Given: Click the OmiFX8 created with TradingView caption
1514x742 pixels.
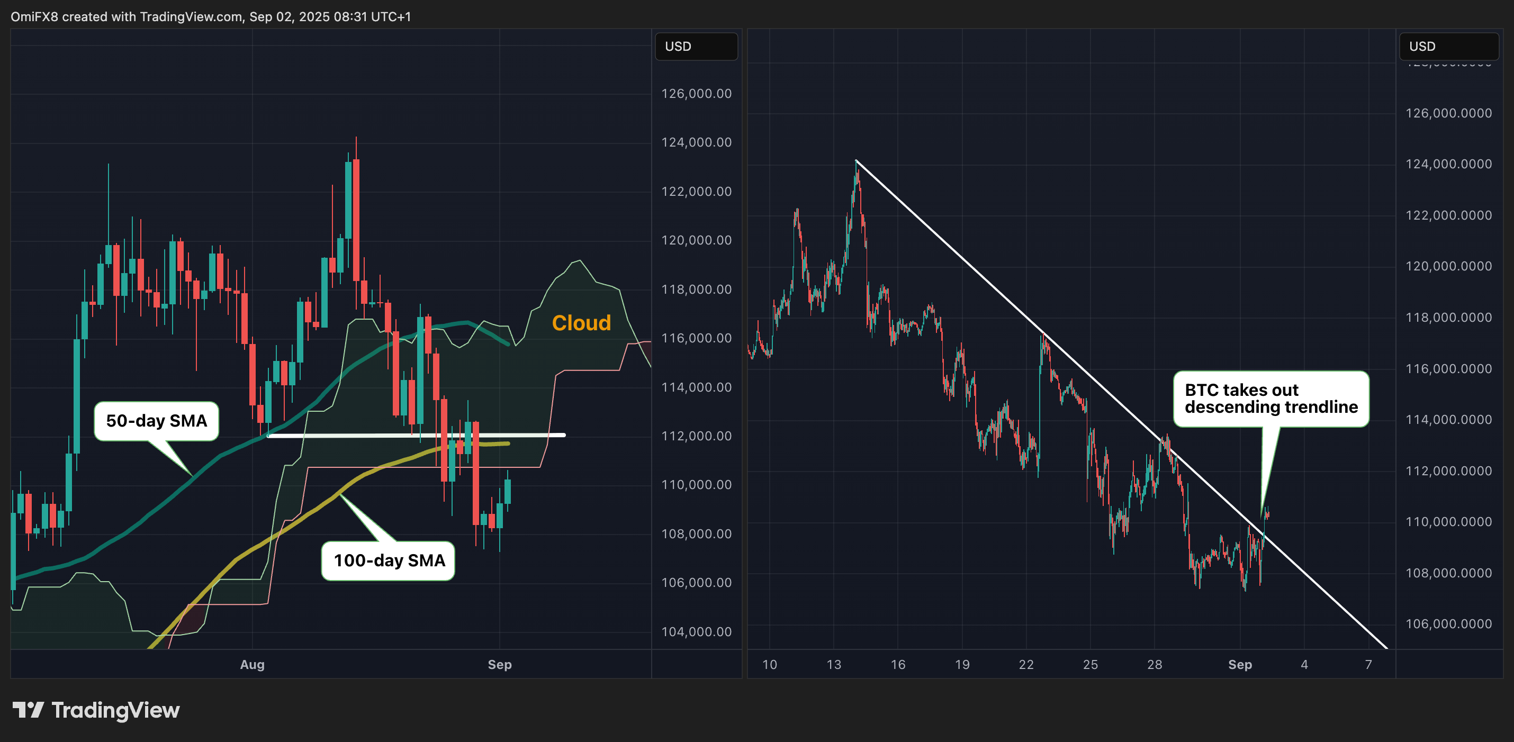Looking at the screenshot, I should click(x=210, y=16).
